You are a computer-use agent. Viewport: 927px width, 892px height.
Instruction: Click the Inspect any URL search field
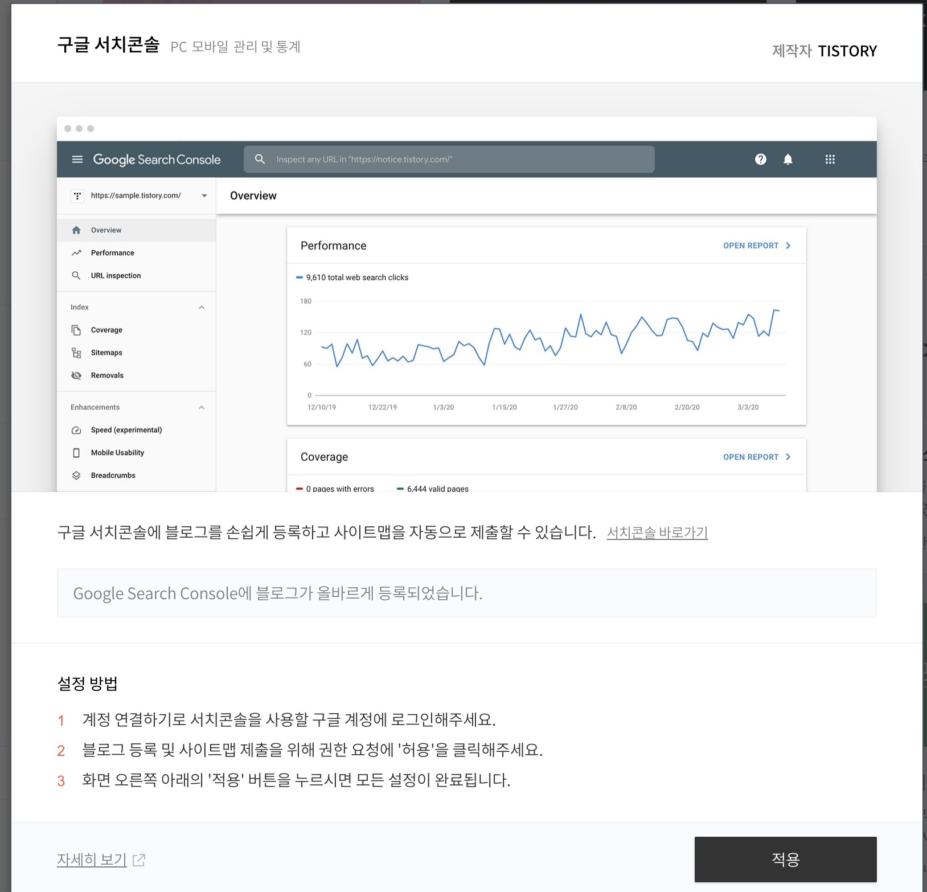449,159
